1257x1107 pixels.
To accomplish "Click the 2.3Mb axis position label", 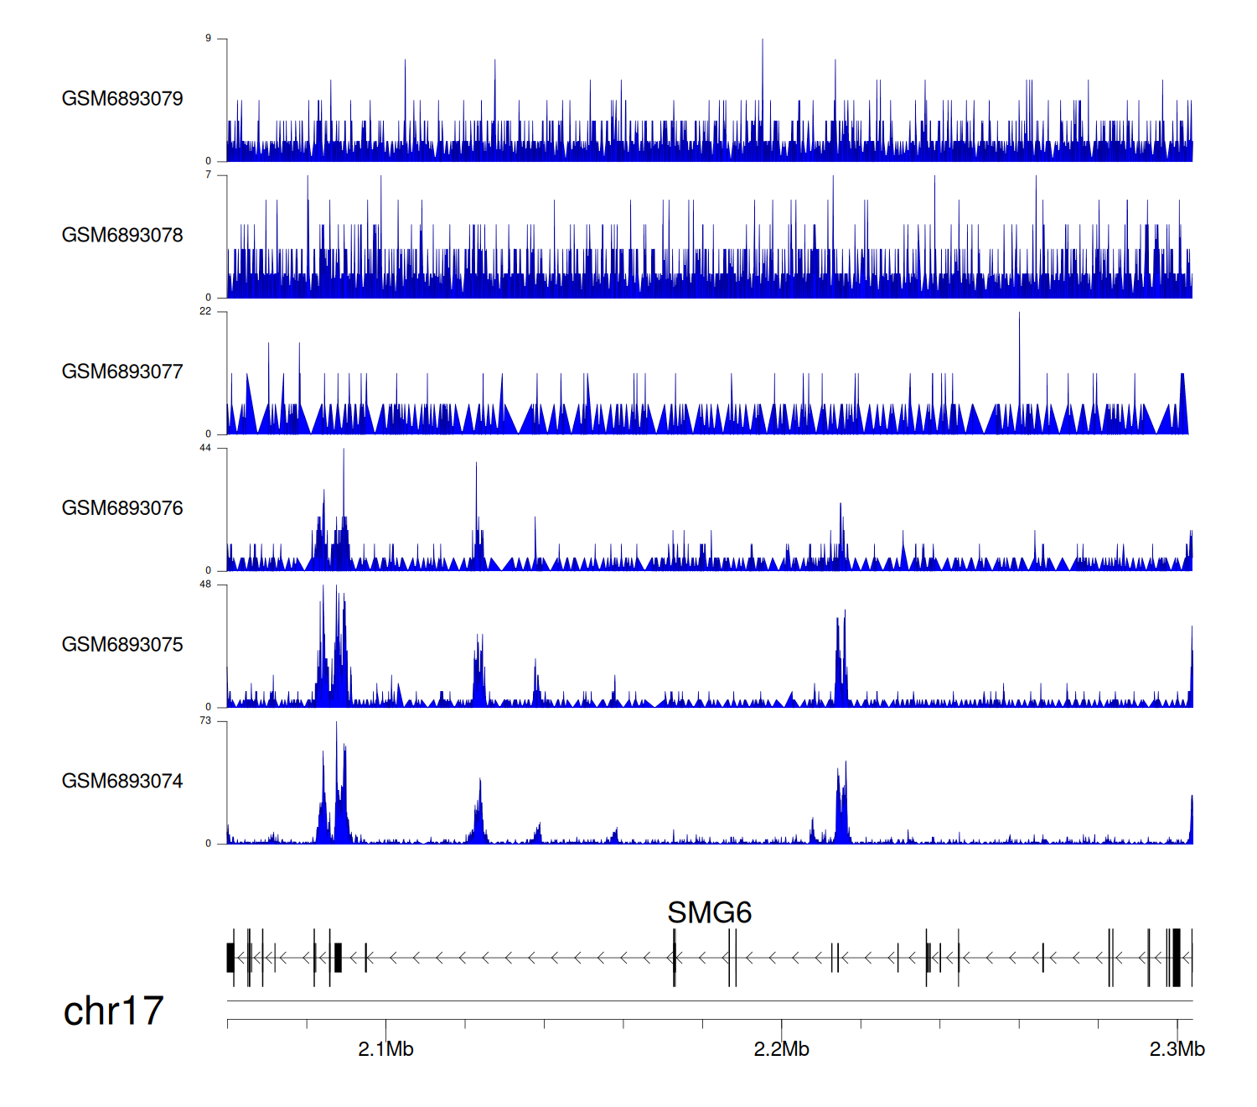I will [1177, 1049].
